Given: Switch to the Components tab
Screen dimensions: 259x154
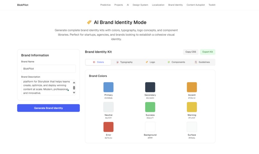Looking at the screenshot, I should point(176,62).
